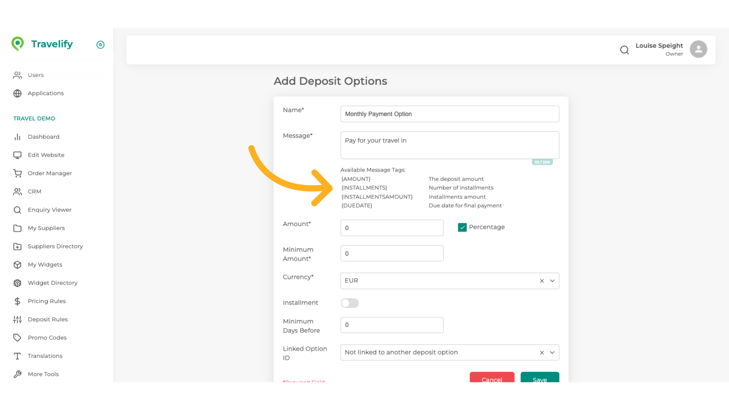This screenshot has width=729, height=410.
Task: Click the More Tools wrench icon
Action: (x=17, y=374)
